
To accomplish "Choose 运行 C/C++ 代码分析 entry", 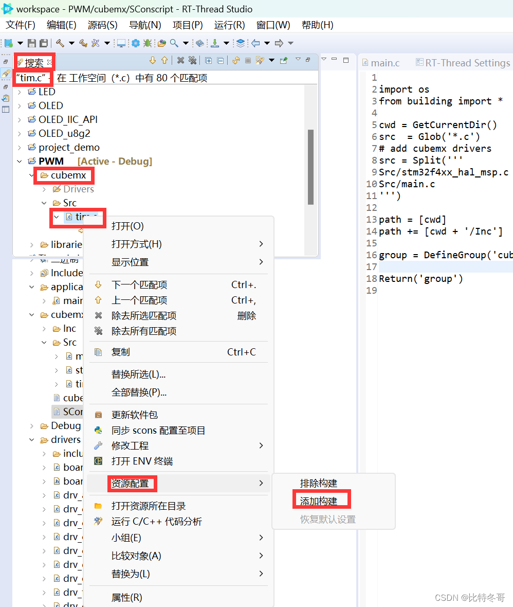I will click(x=179, y=522).
